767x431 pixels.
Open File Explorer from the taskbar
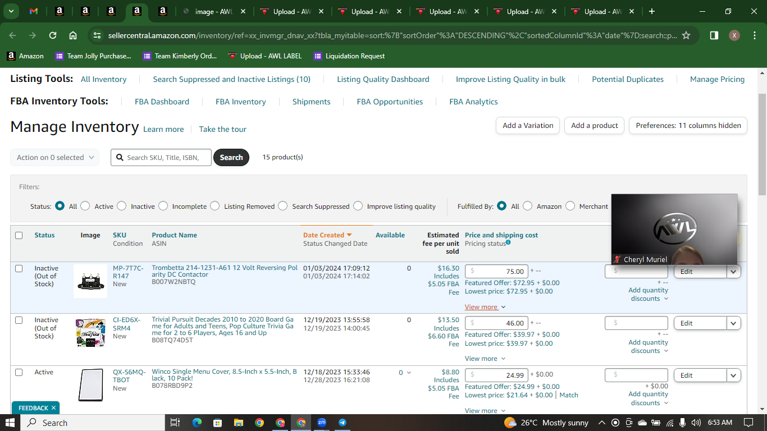(x=238, y=423)
